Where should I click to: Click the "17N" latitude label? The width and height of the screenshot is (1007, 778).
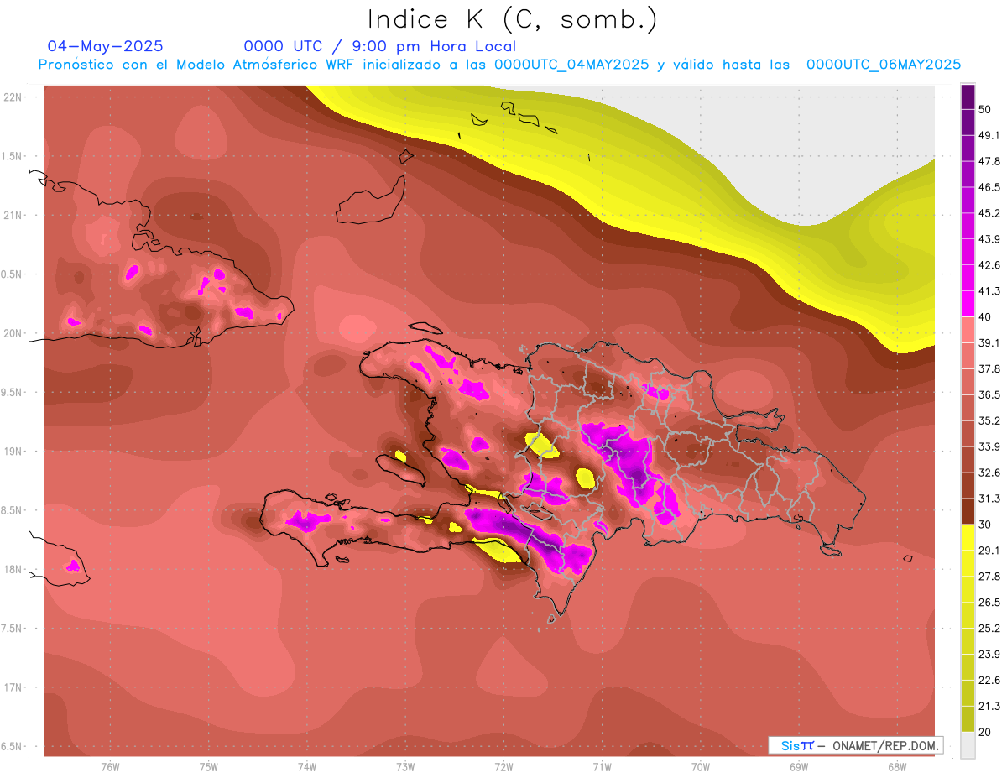tap(13, 687)
